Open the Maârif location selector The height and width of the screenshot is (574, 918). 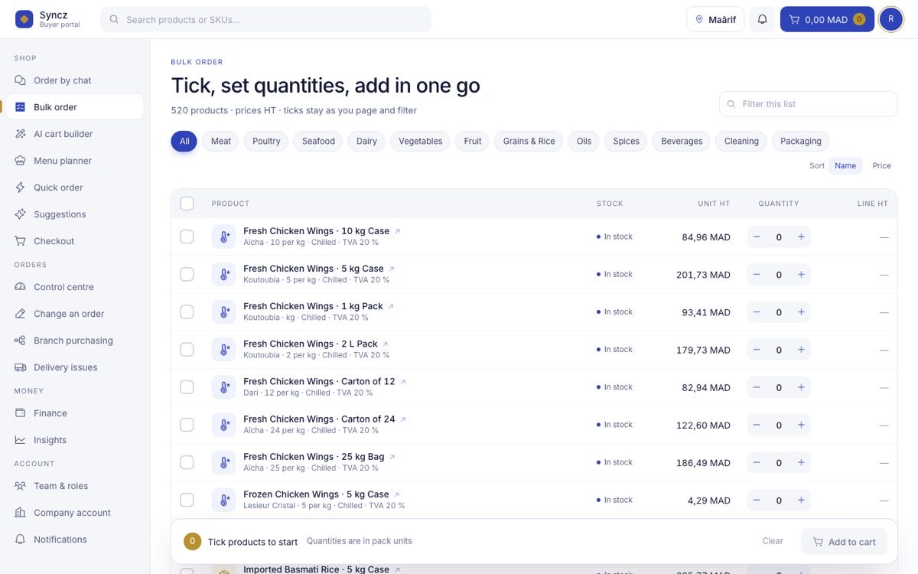715,19
